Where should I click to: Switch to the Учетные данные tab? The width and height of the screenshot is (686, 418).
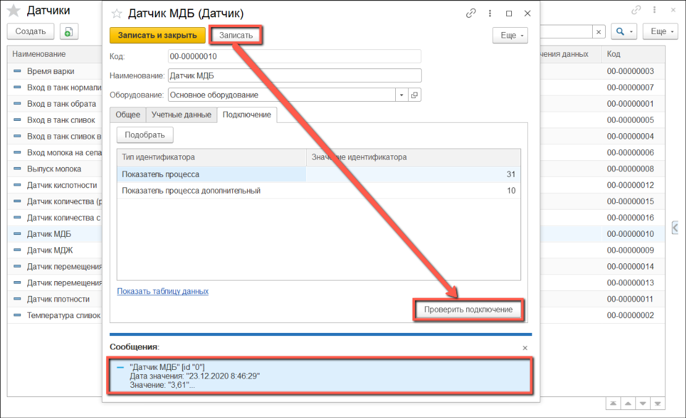tap(182, 115)
